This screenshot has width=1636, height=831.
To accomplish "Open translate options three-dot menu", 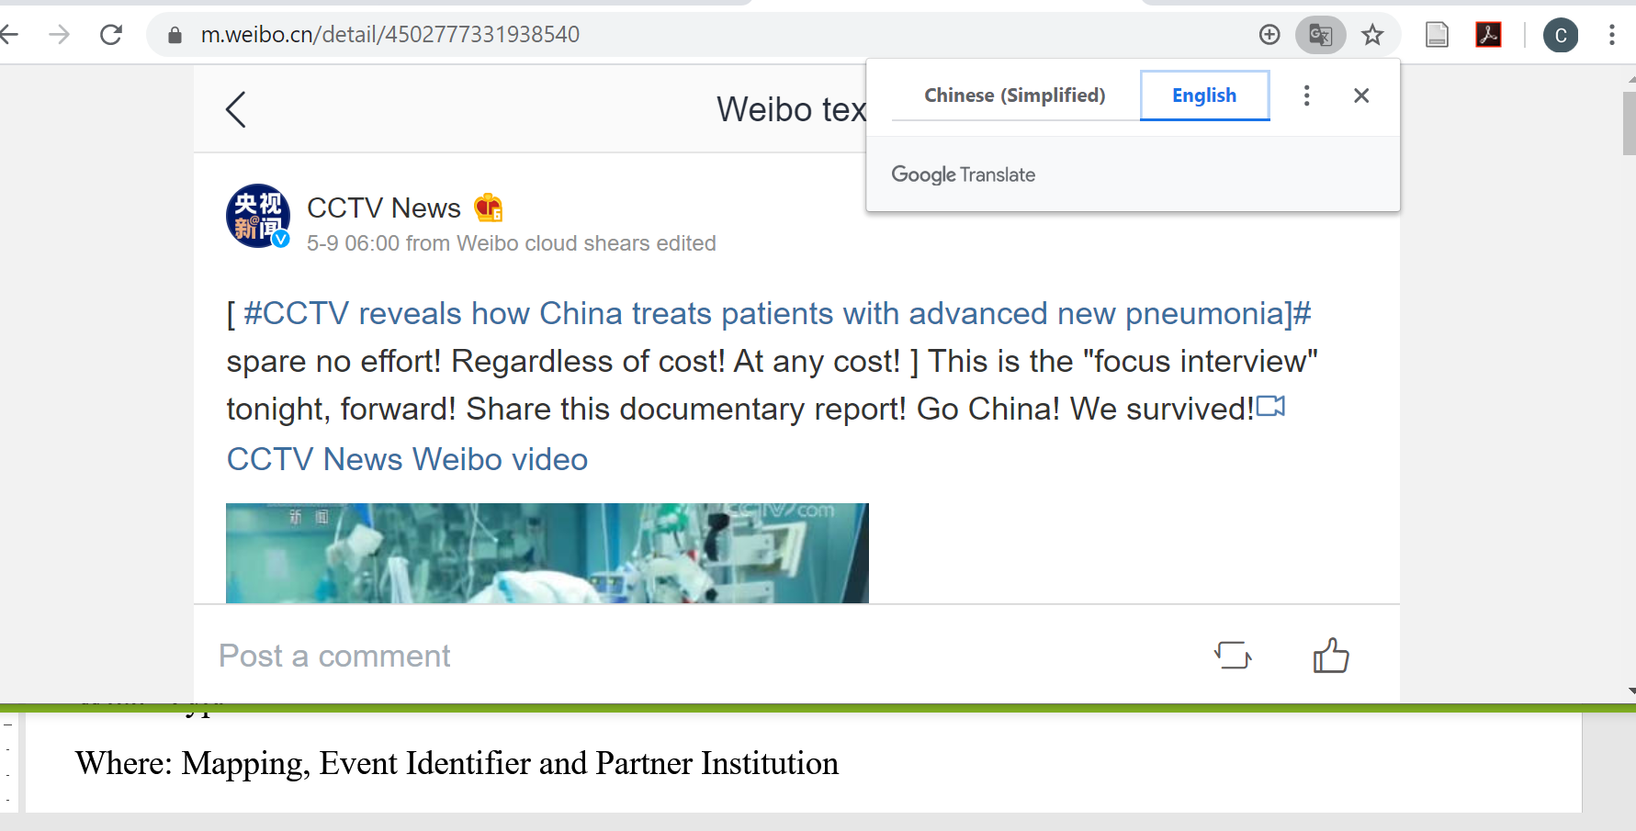I will coord(1306,95).
